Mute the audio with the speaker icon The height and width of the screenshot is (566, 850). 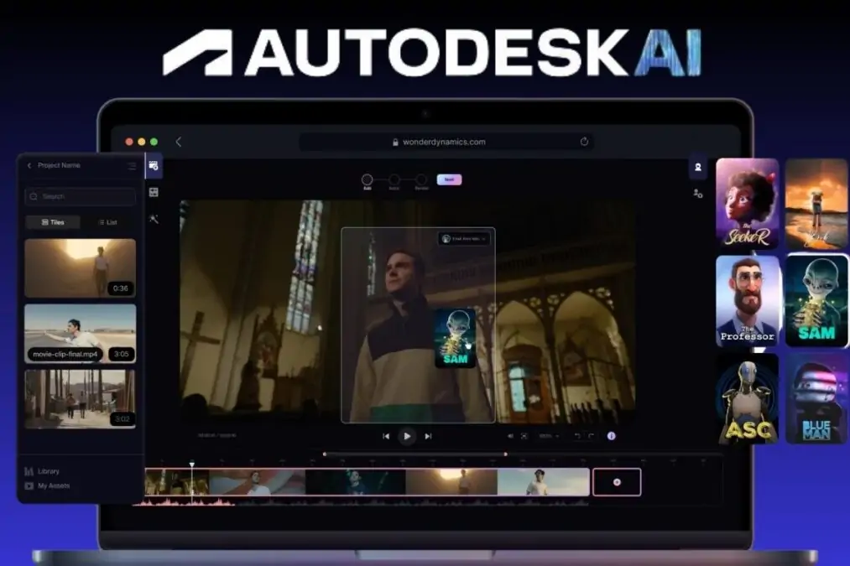point(510,436)
